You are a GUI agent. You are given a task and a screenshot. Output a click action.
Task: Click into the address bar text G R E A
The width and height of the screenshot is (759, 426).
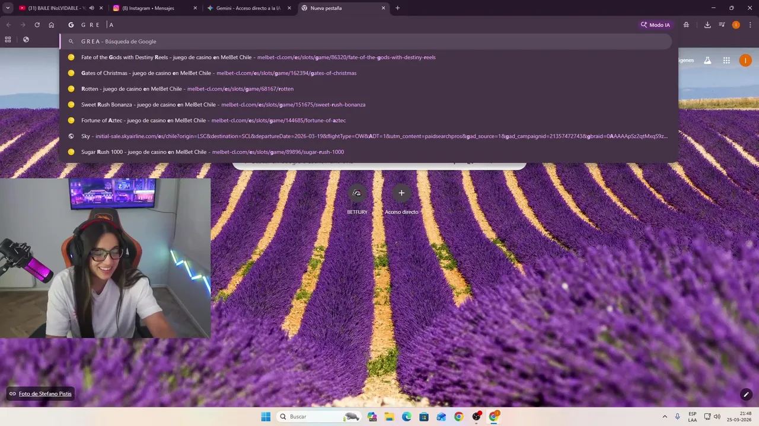(x=97, y=25)
